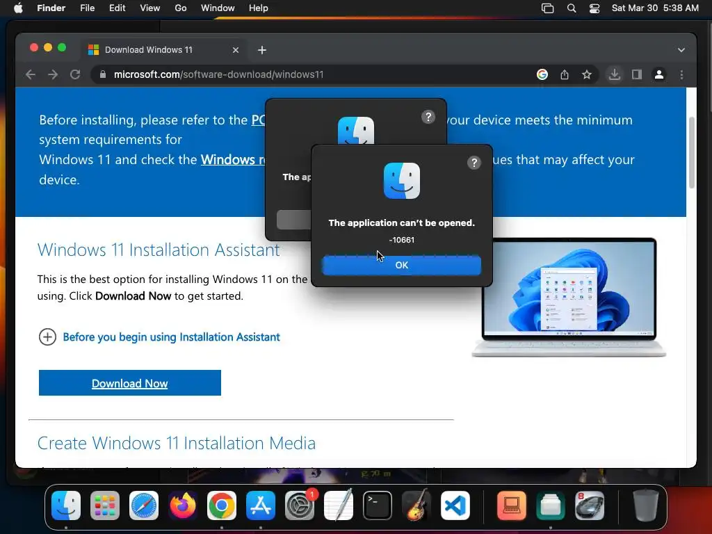712x534 pixels.
Task: Open Chrome downloads popup
Action: click(x=615, y=74)
